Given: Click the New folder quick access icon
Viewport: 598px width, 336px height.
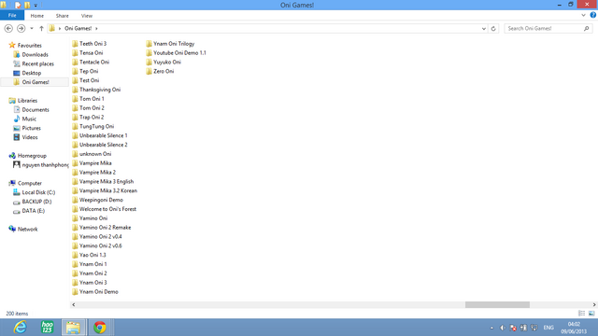Looking at the screenshot, I should [27, 5].
